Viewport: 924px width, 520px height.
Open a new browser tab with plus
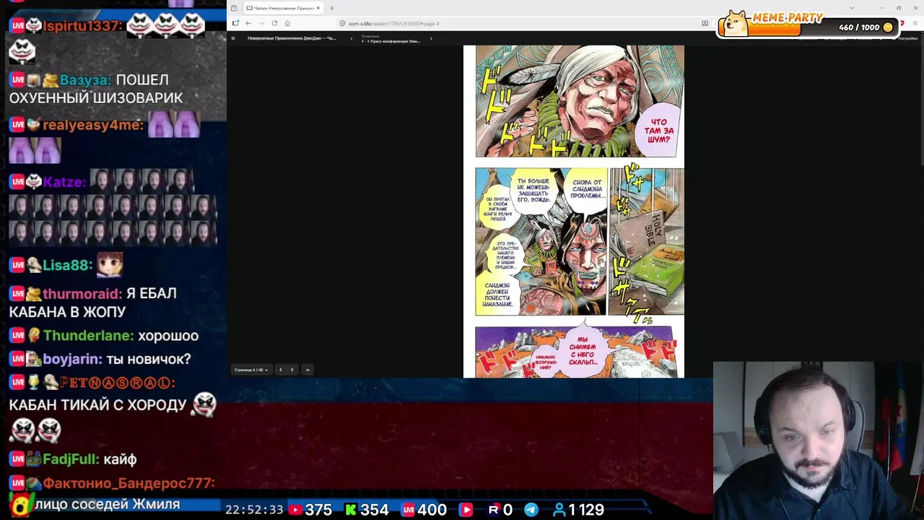331,8
